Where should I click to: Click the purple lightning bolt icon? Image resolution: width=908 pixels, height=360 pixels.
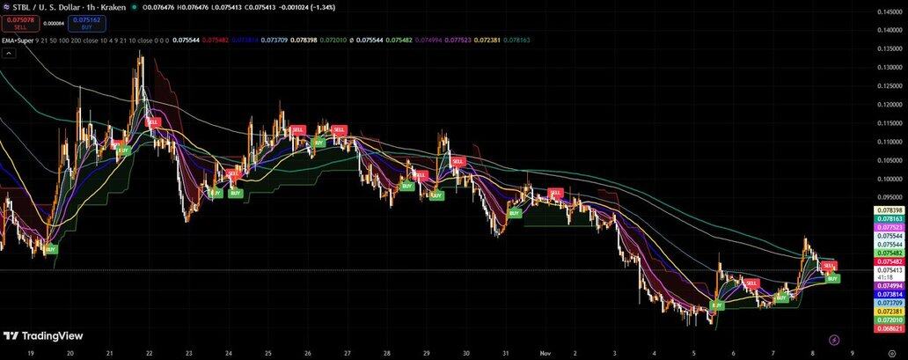(x=834, y=339)
